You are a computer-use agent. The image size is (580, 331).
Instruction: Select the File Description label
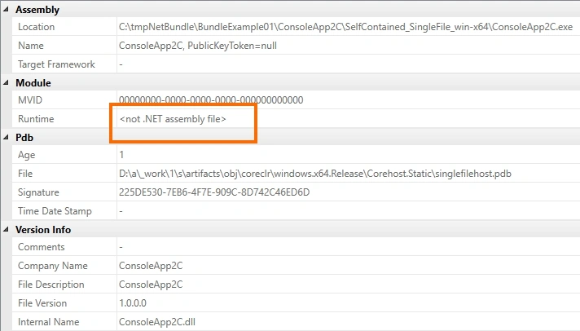pyautogui.click(x=51, y=285)
